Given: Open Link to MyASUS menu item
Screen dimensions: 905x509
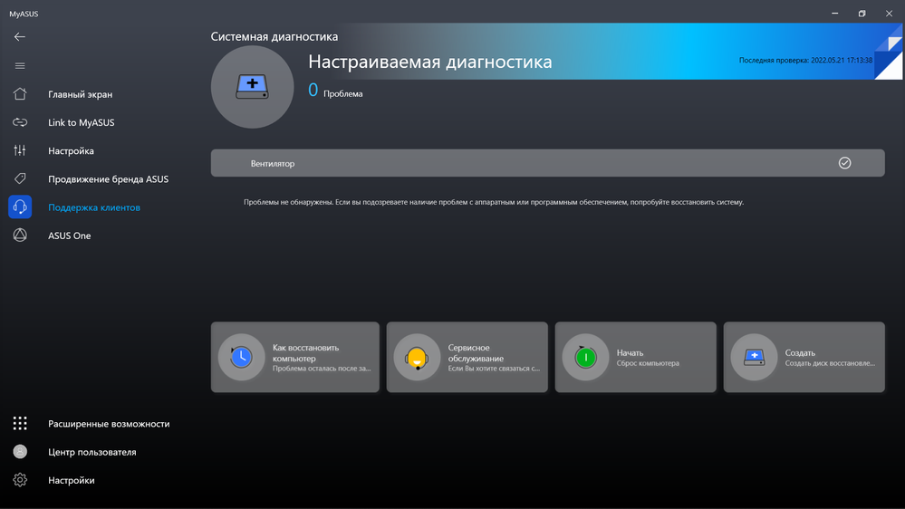Looking at the screenshot, I should (x=81, y=122).
